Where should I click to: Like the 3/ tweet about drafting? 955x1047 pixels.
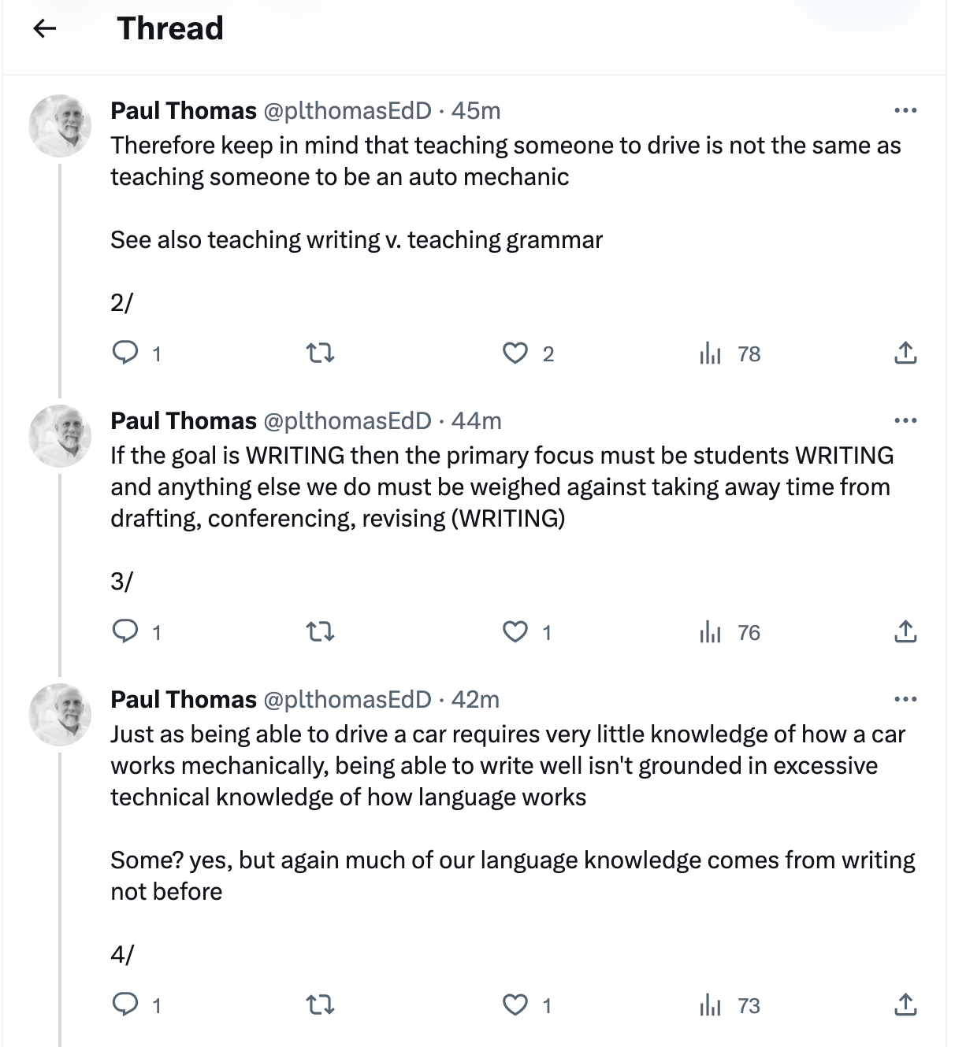[x=515, y=632]
